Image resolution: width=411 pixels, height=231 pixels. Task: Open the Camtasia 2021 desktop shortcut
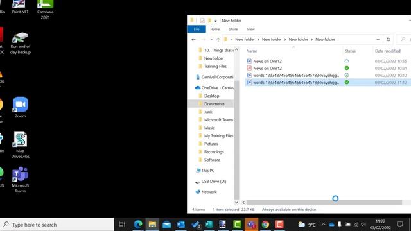(x=45, y=10)
